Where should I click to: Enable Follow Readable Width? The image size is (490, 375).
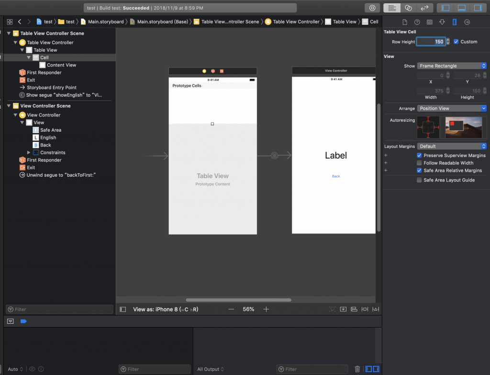[419, 163]
